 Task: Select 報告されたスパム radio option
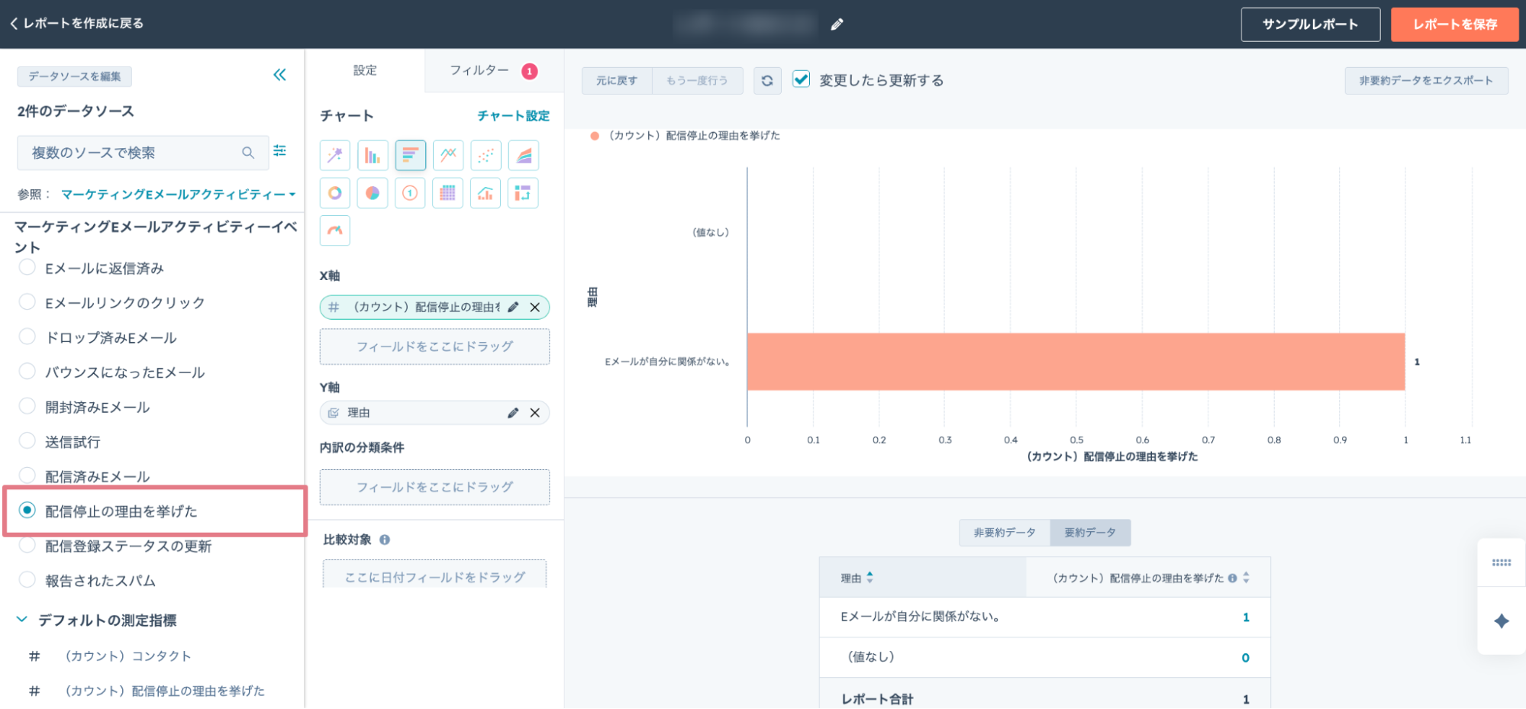pyautogui.click(x=27, y=579)
